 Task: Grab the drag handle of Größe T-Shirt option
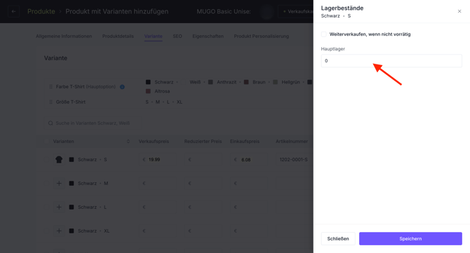pyautogui.click(x=51, y=102)
